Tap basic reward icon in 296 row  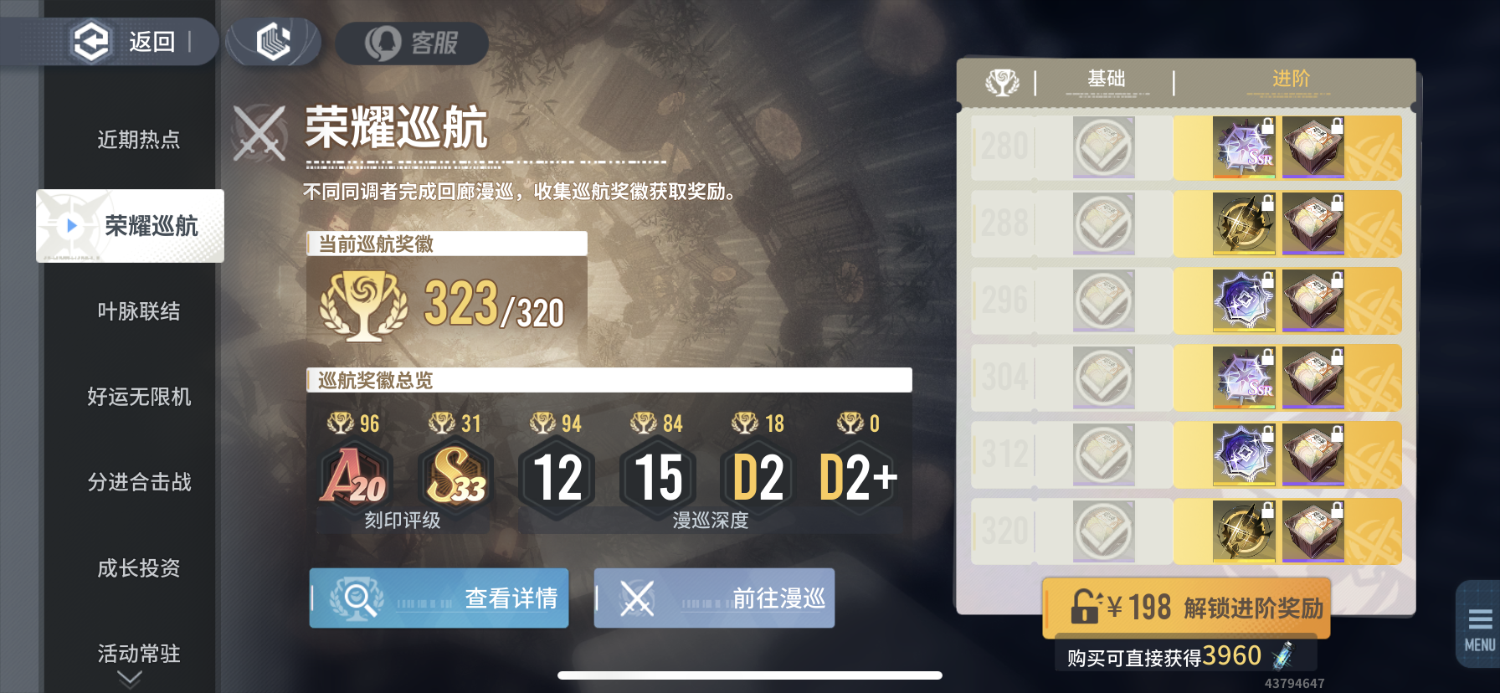pyautogui.click(x=1103, y=300)
